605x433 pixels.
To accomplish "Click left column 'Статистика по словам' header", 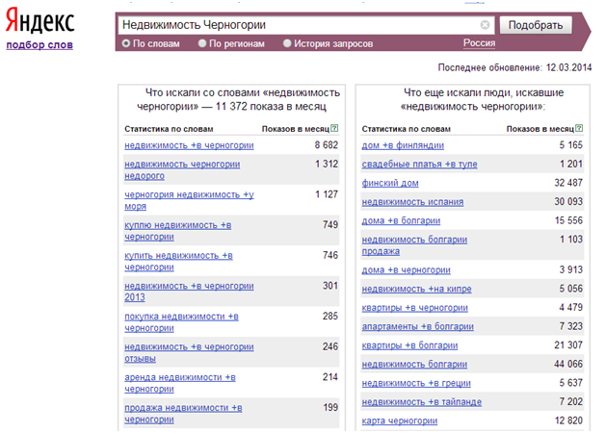I will point(169,129).
